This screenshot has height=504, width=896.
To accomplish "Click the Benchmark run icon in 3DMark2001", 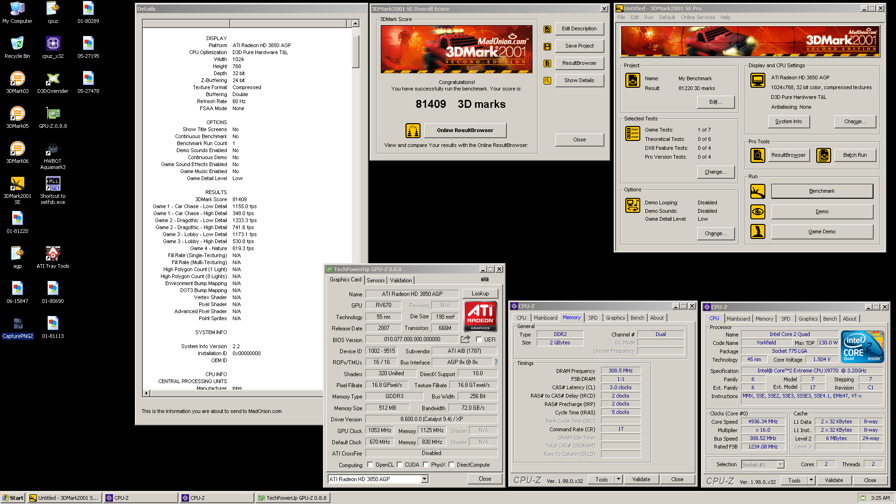I will [x=758, y=191].
